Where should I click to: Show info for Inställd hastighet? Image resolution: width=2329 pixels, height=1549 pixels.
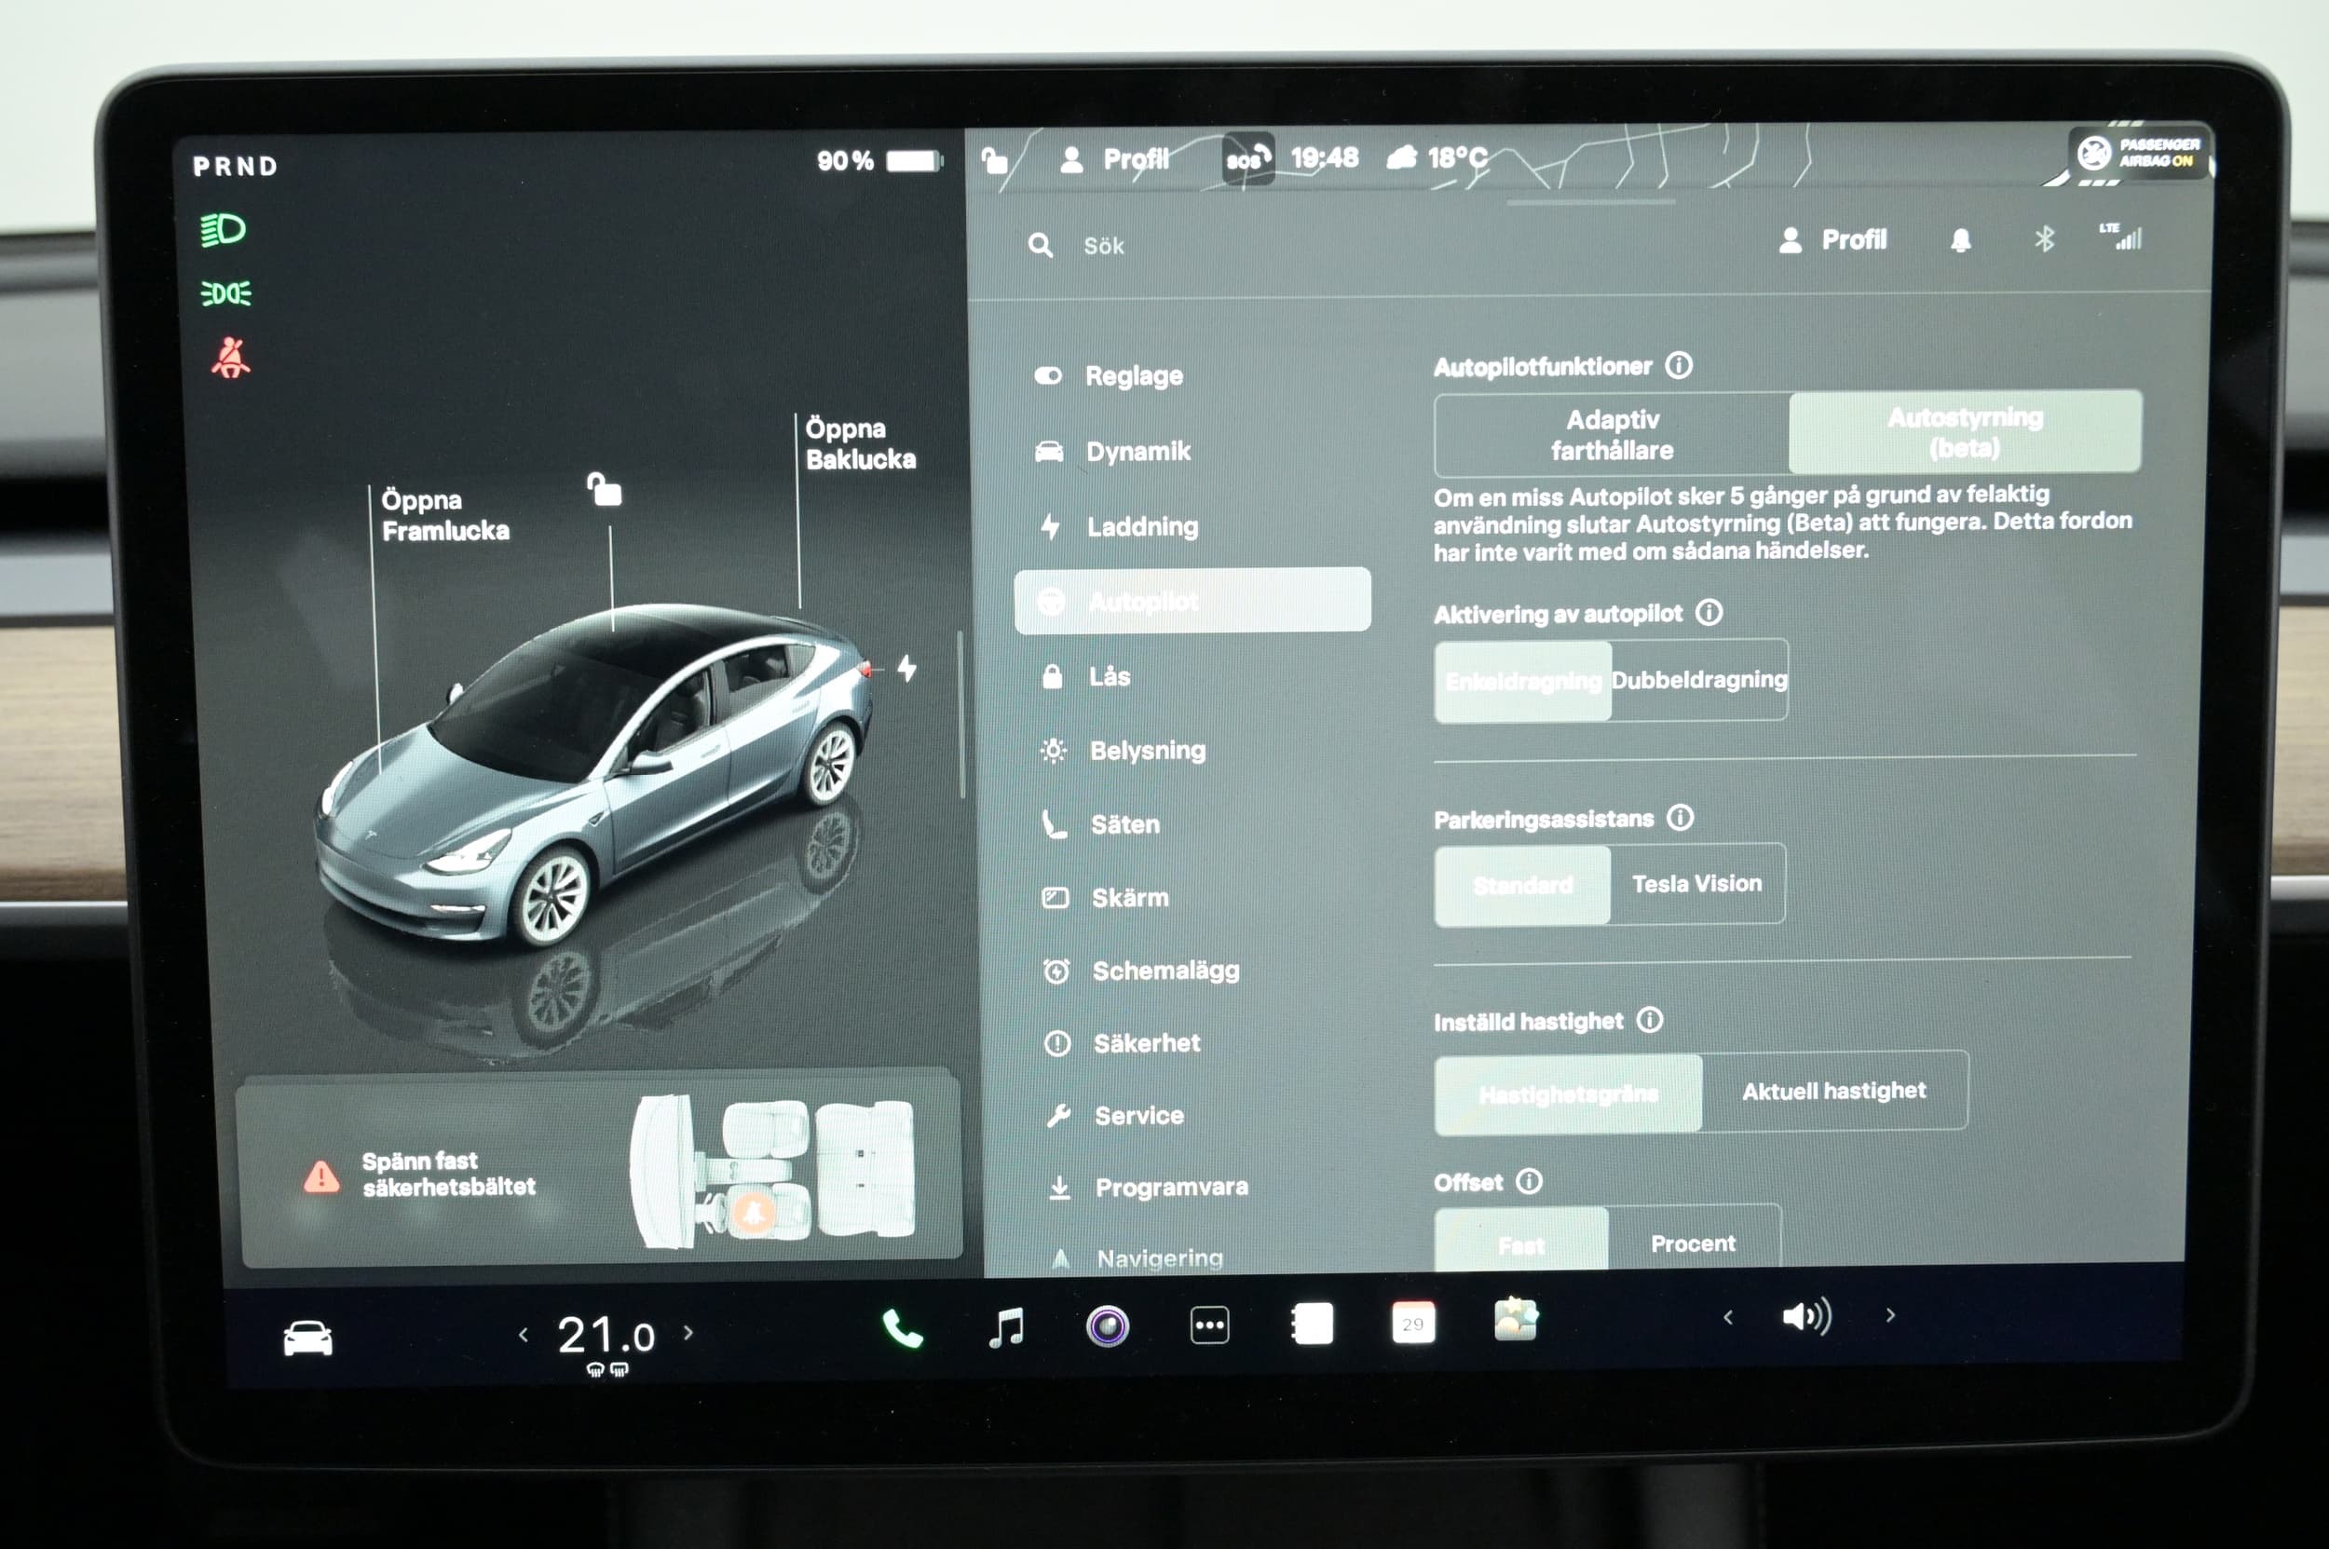pos(1649,1020)
